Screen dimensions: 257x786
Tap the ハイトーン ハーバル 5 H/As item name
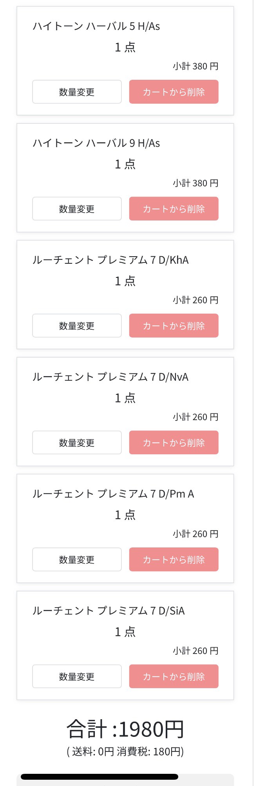[x=96, y=26]
